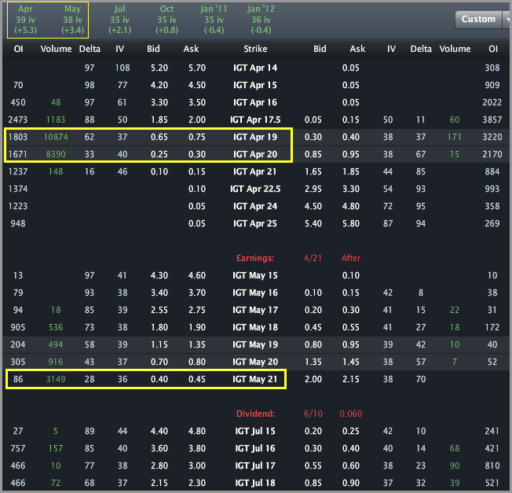Click the Apr 17.5 call volume 1183
The width and height of the screenshot is (512, 493).
tap(56, 120)
